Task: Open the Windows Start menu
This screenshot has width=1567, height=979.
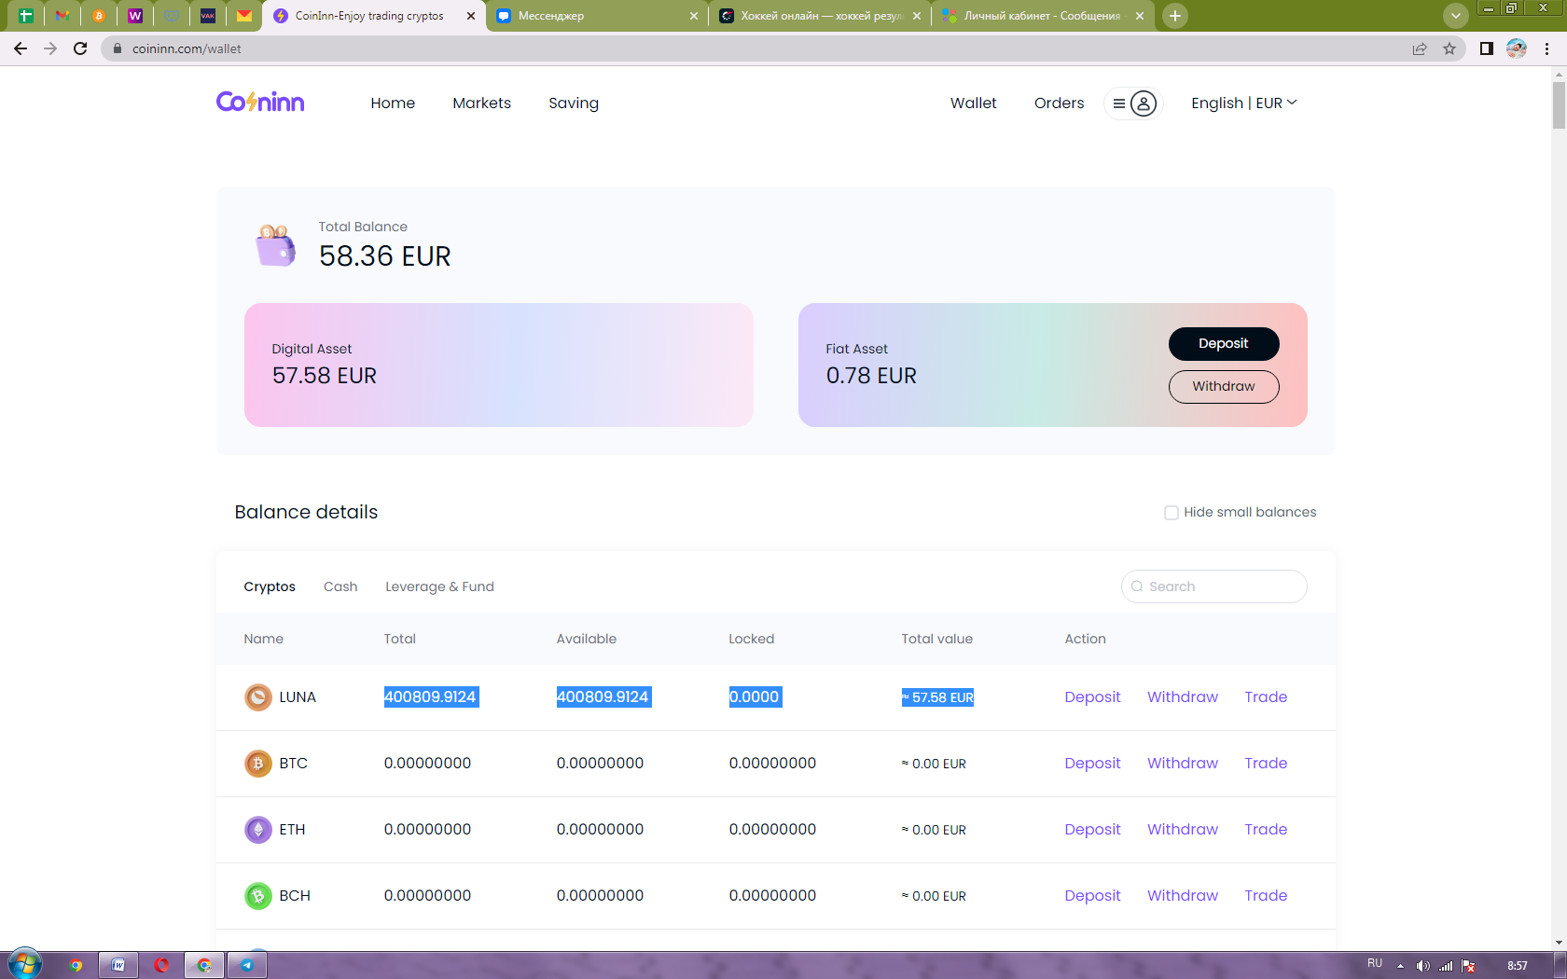Action: click(24, 964)
